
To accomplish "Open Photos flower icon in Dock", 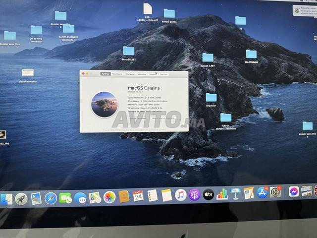I will (x=109, y=197).
